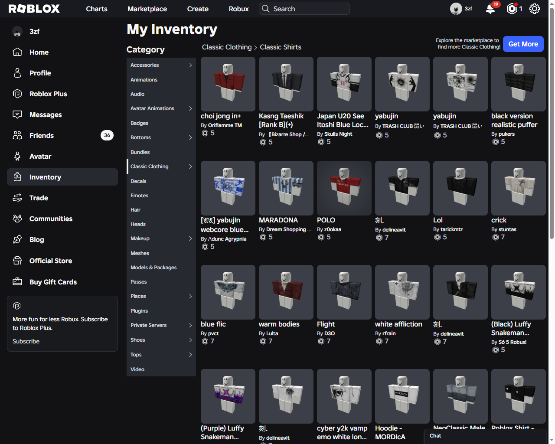
Task: Click the Messages icon in sidebar
Action: click(x=17, y=114)
